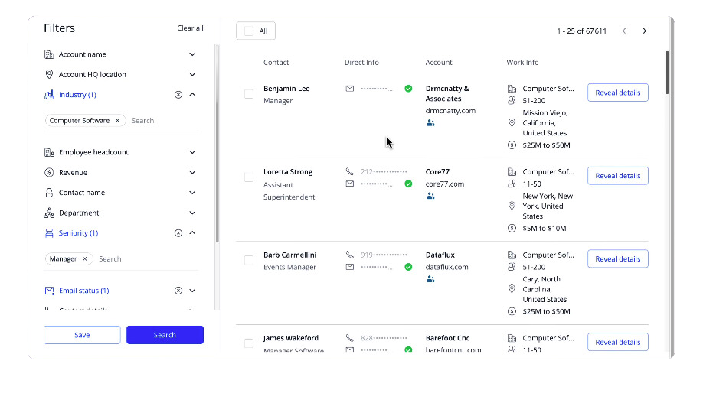Screen dimensions: 713x403
Task: Click the people icon under dataflux.com
Action: click(430, 279)
